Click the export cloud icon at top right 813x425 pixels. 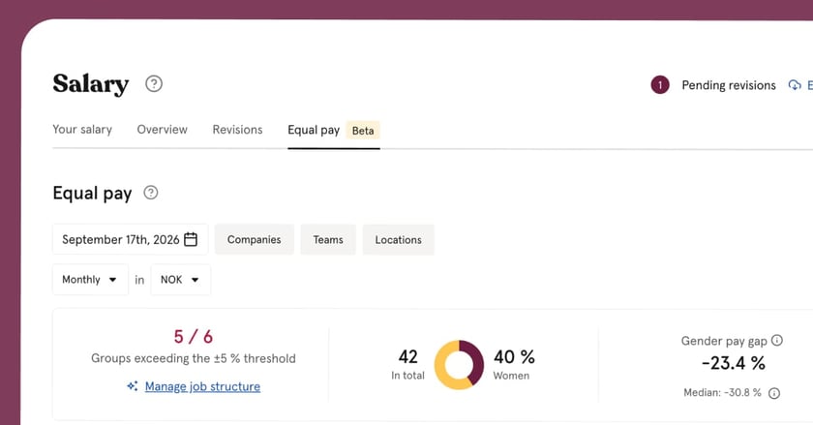tap(795, 84)
